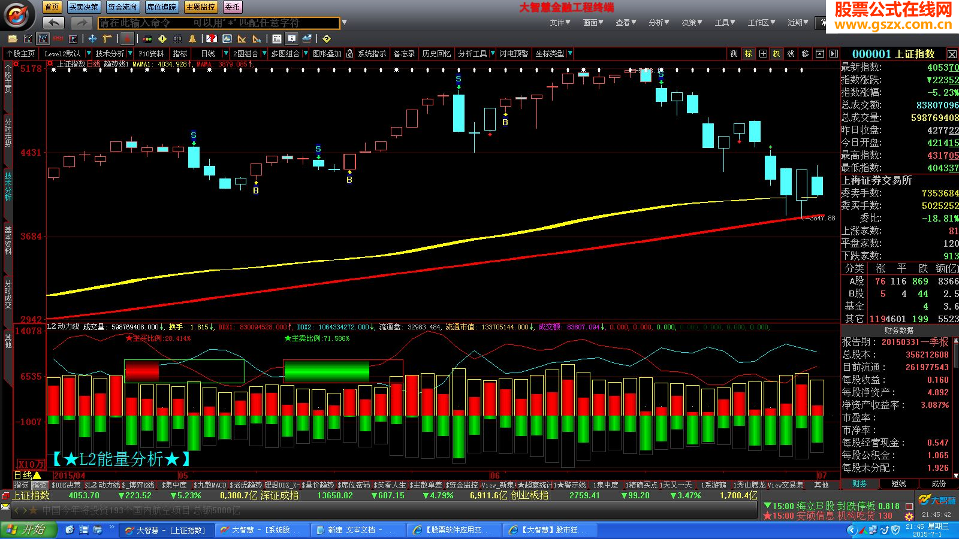Click the red RSI indicator icon
Screen dimensions: 959x539
[x=58, y=39]
